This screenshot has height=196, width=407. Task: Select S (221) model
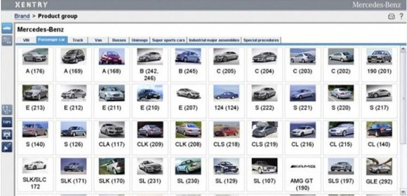(x=303, y=101)
